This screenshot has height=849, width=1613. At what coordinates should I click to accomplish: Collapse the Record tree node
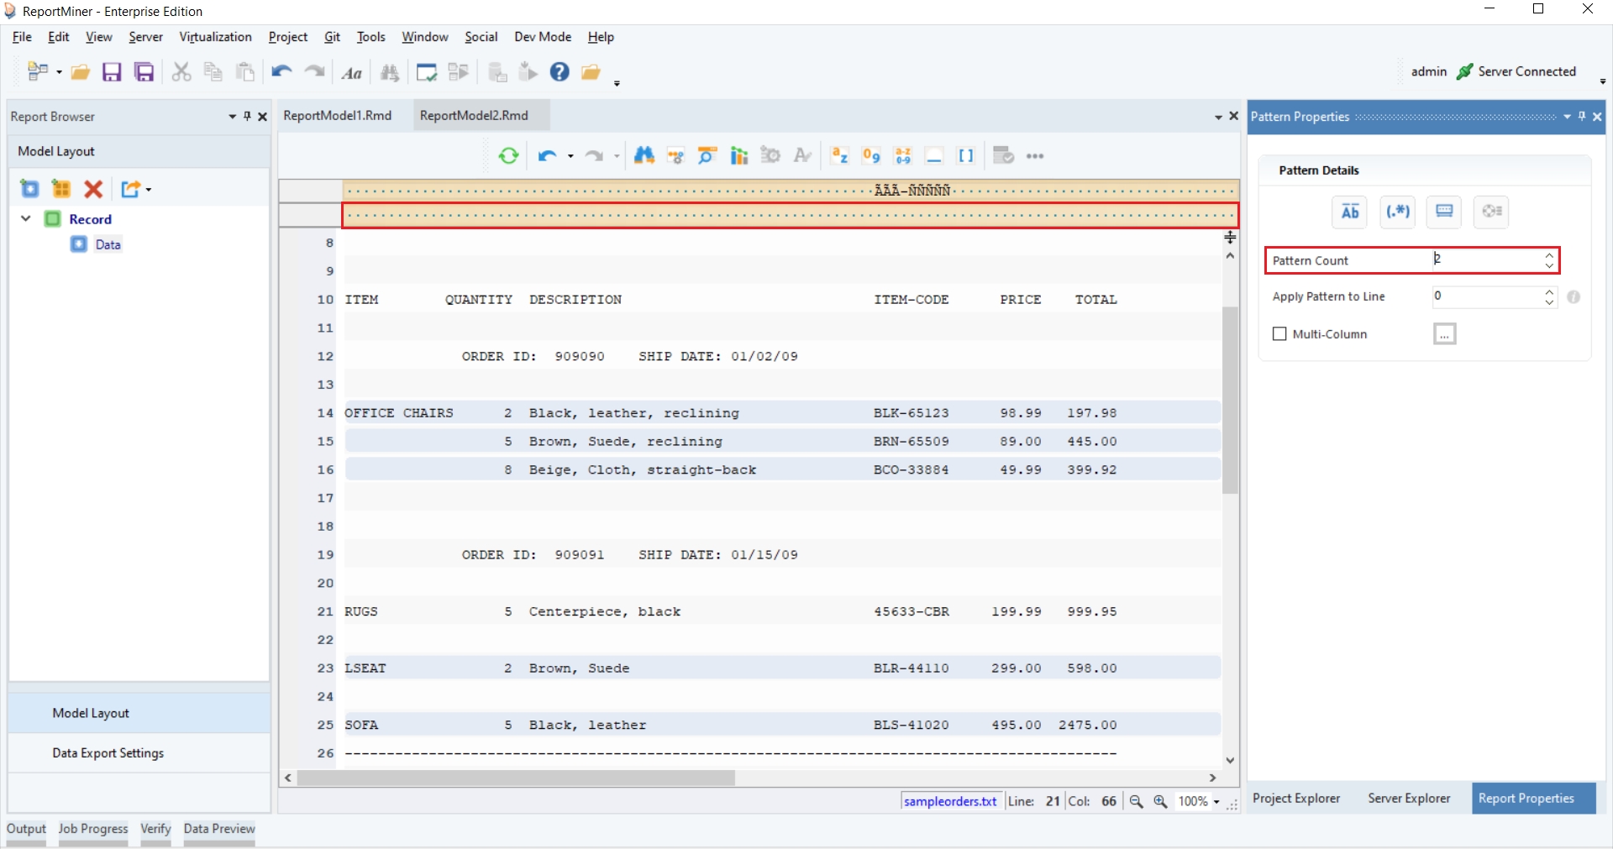26,219
